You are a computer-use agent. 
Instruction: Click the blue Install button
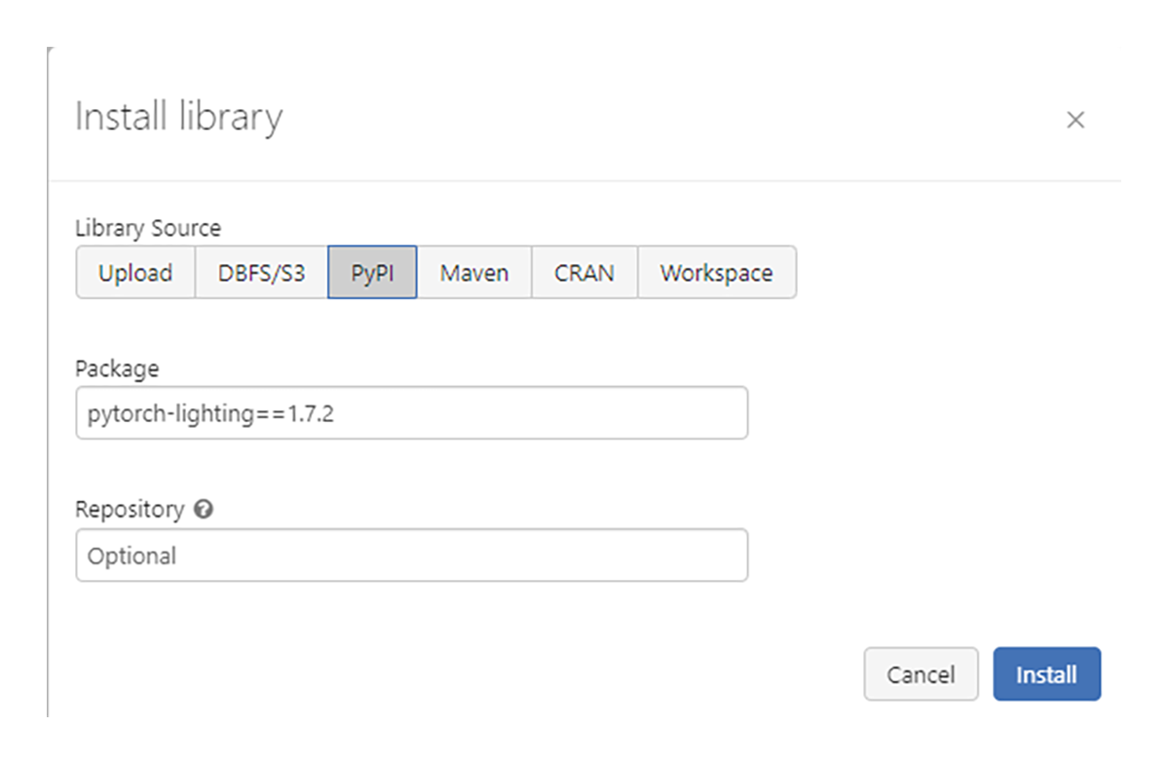click(x=1046, y=674)
